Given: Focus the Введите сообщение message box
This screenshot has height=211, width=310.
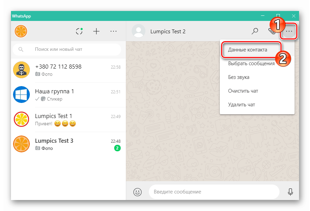Looking at the screenshot, I should 214,192.
